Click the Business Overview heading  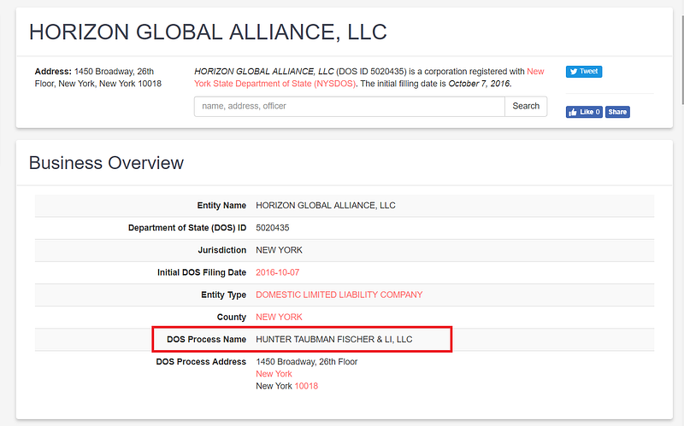106,163
